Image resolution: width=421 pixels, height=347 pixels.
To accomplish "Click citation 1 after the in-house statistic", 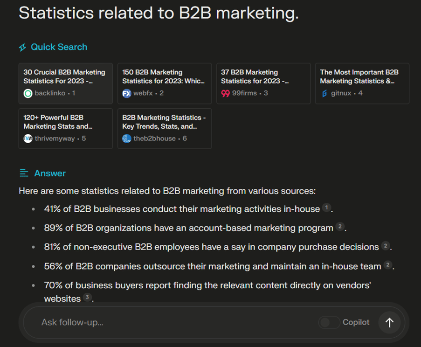I will click(327, 208).
